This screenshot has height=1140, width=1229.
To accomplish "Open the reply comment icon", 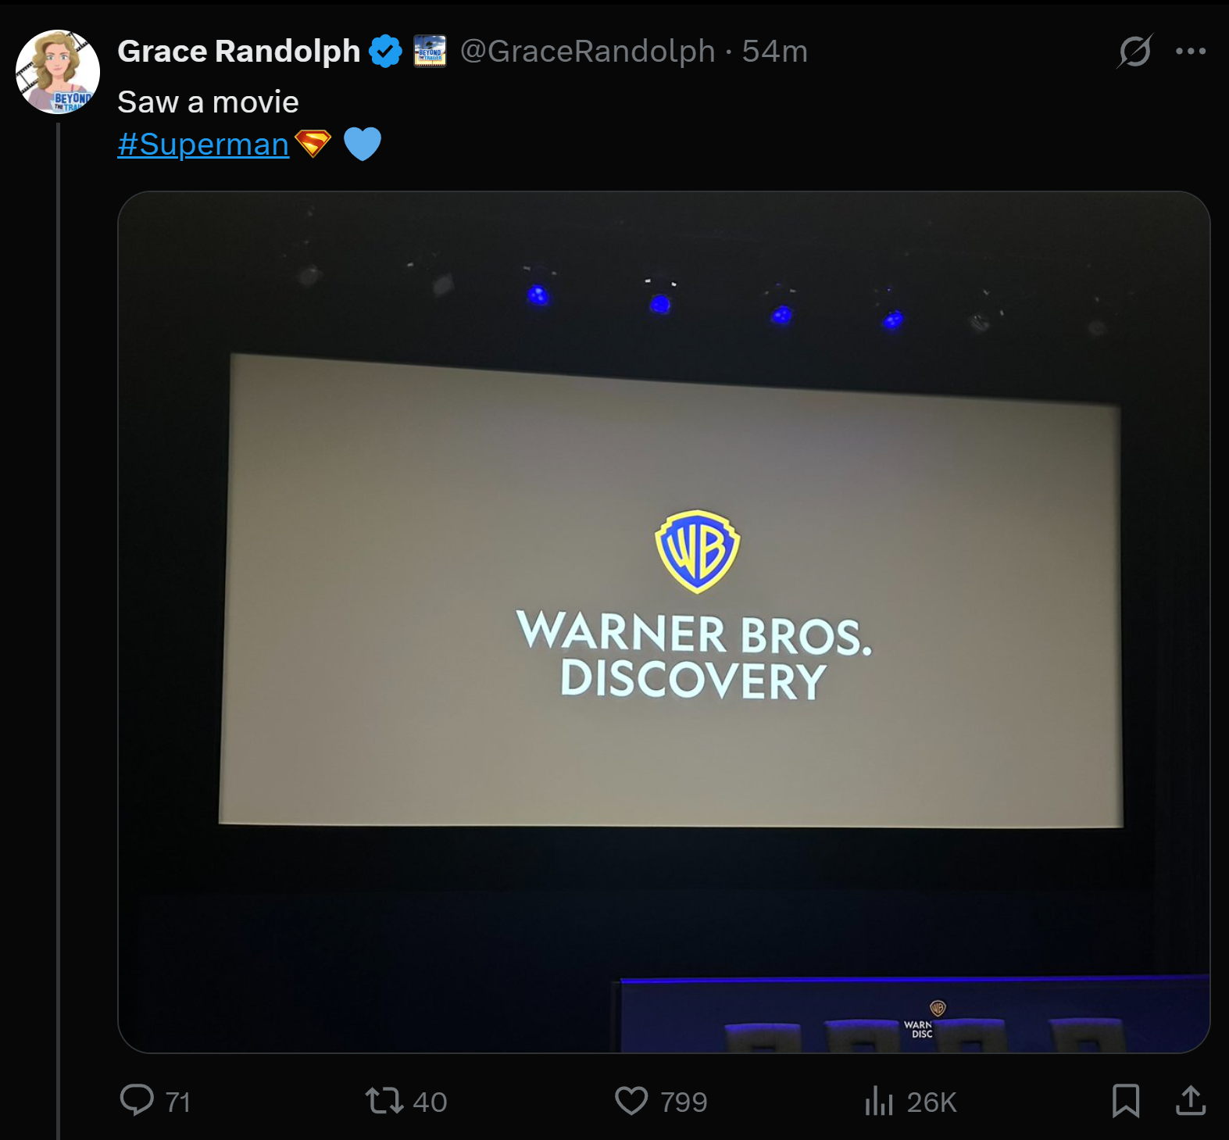I will [137, 1100].
